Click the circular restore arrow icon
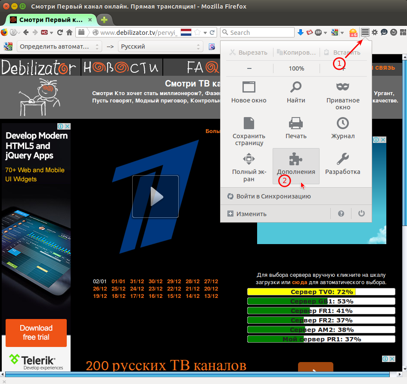This screenshot has width=407, height=384. (394, 32)
